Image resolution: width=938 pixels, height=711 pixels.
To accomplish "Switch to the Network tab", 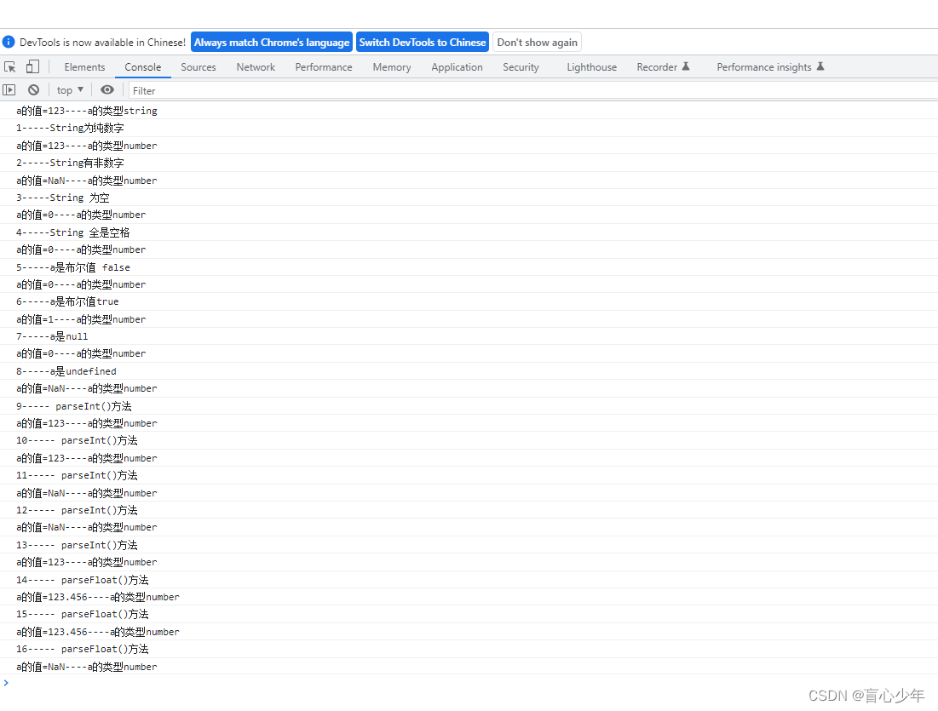I will (256, 67).
